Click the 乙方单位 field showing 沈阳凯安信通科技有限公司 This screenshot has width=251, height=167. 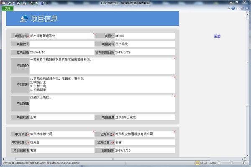tap(145, 134)
